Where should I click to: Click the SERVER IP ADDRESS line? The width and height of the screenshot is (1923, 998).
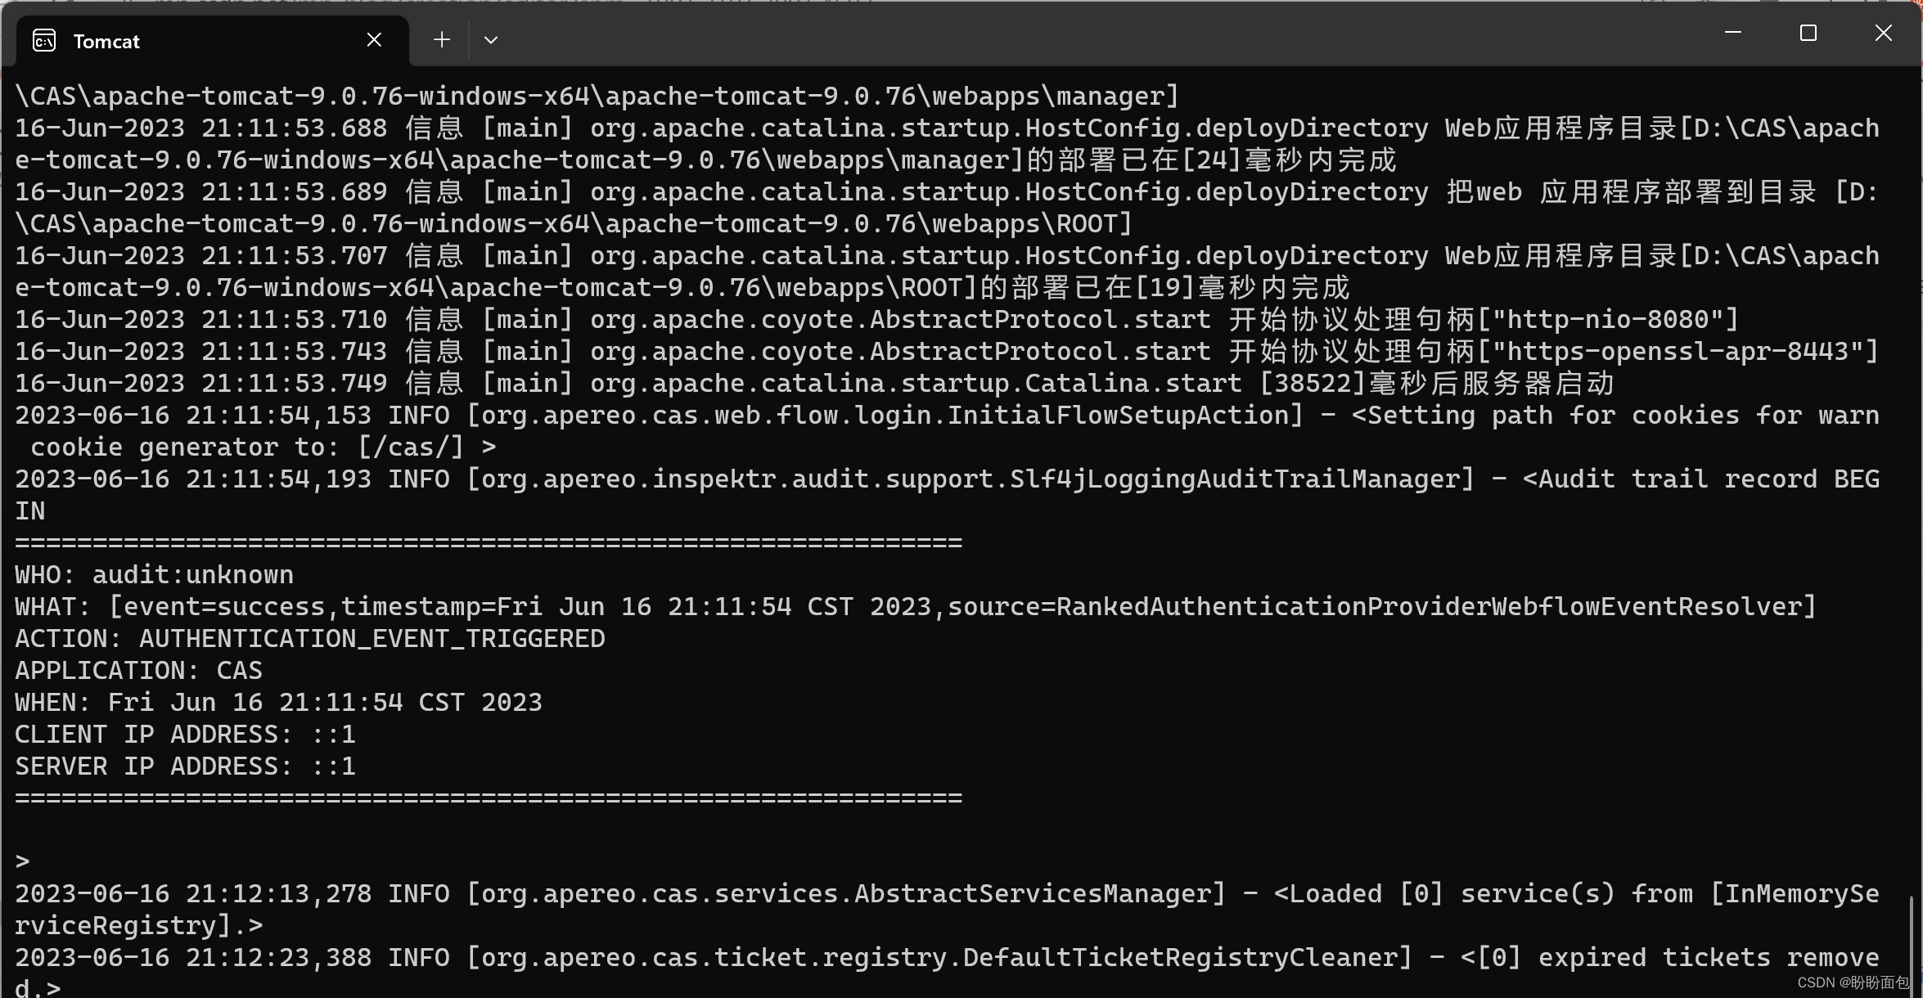pos(184,766)
